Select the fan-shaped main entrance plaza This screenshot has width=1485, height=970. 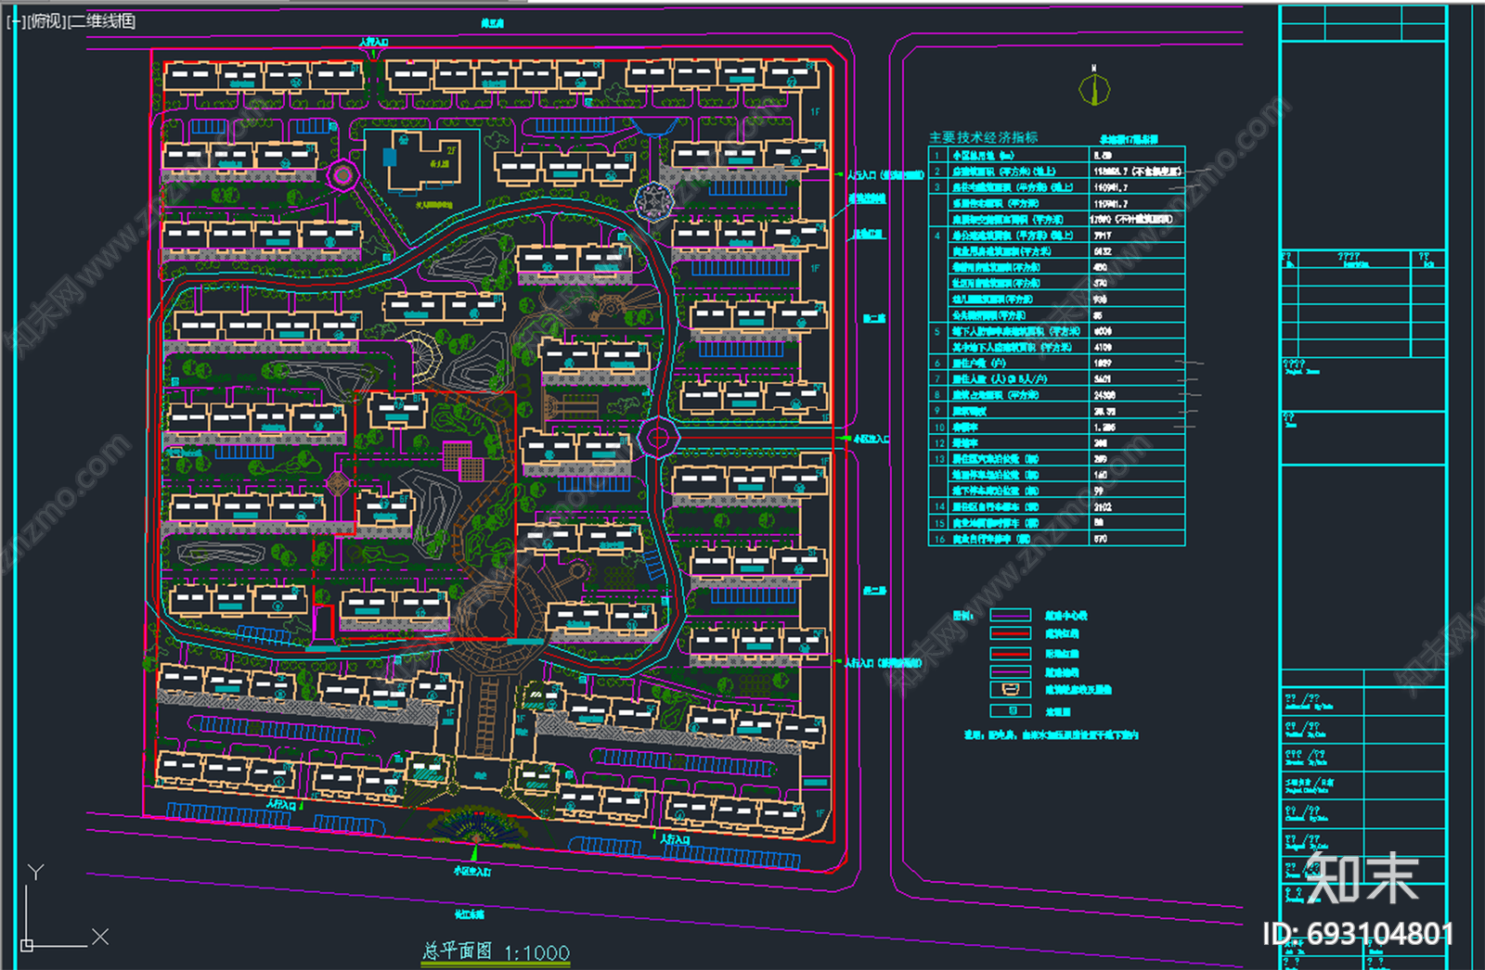[475, 826]
